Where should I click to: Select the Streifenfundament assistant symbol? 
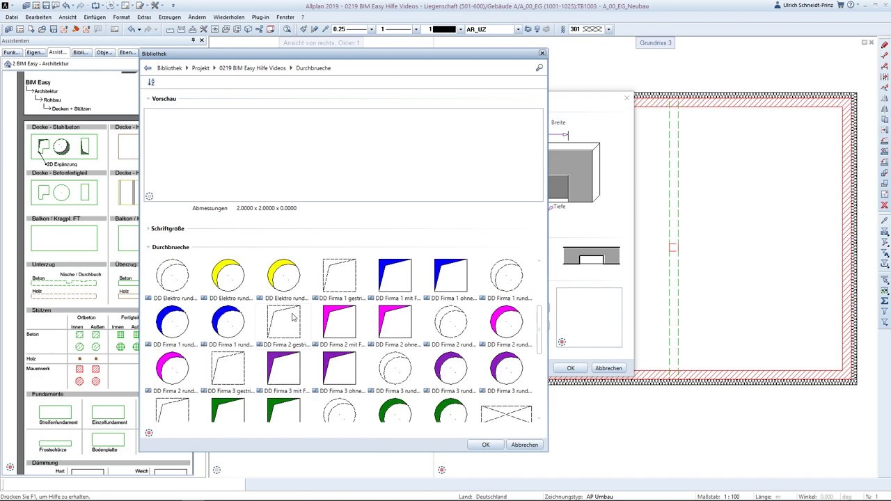55,412
